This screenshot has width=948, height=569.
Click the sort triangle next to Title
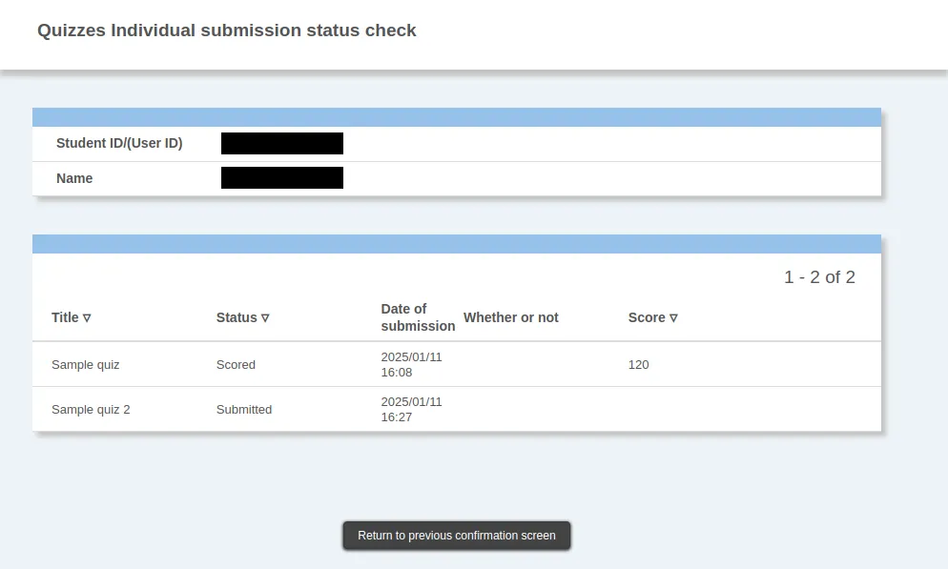click(87, 318)
